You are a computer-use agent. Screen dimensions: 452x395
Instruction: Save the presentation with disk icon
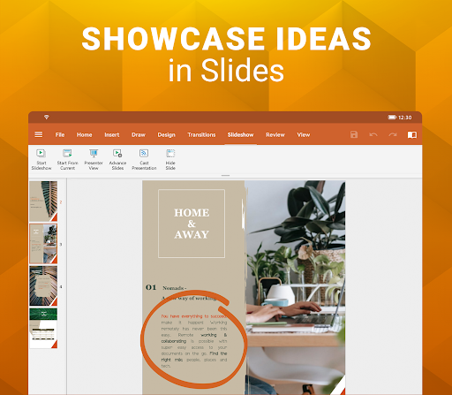(354, 134)
